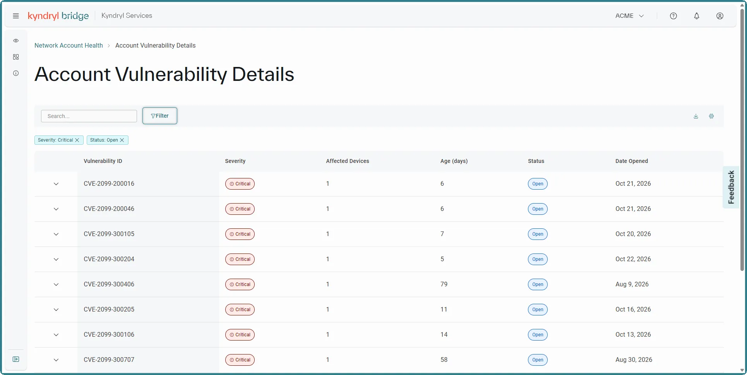The image size is (747, 375).
Task: Open table settings gear icon
Action: (711, 116)
